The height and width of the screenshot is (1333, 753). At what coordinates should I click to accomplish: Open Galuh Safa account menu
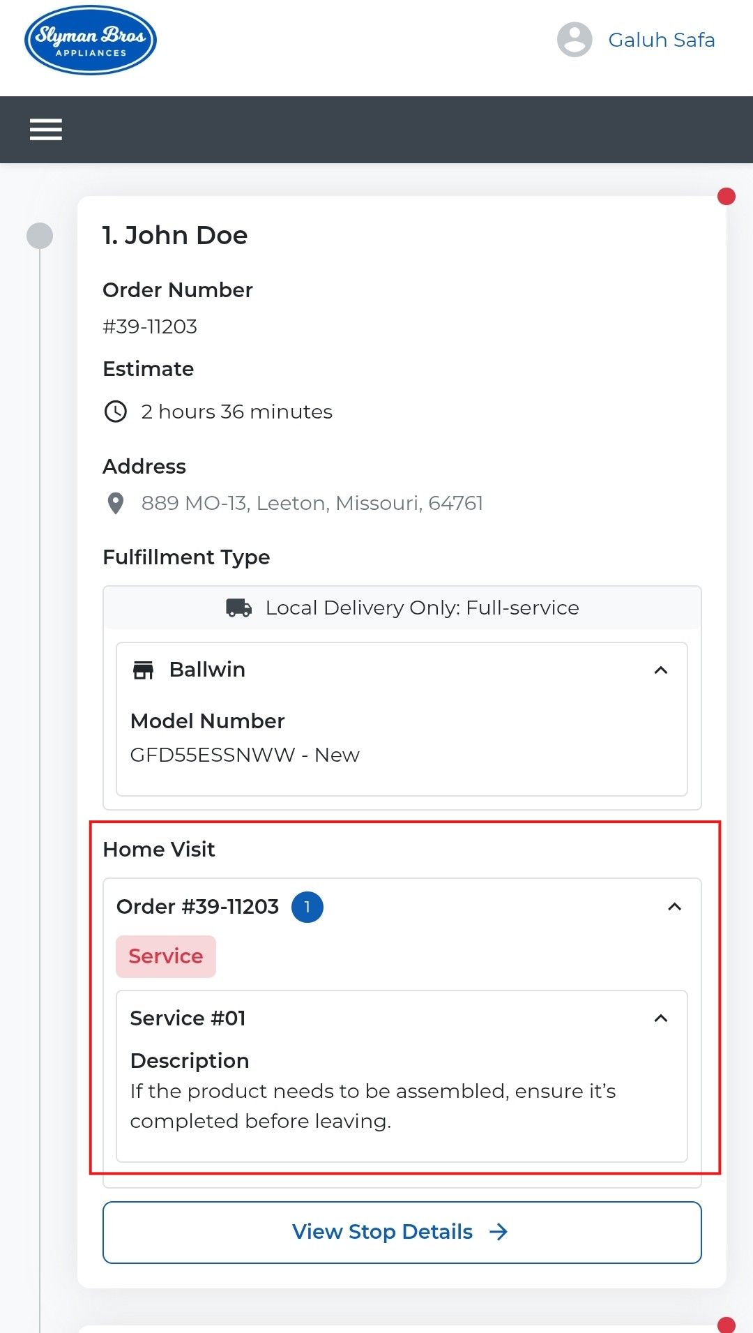coord(662,40)
